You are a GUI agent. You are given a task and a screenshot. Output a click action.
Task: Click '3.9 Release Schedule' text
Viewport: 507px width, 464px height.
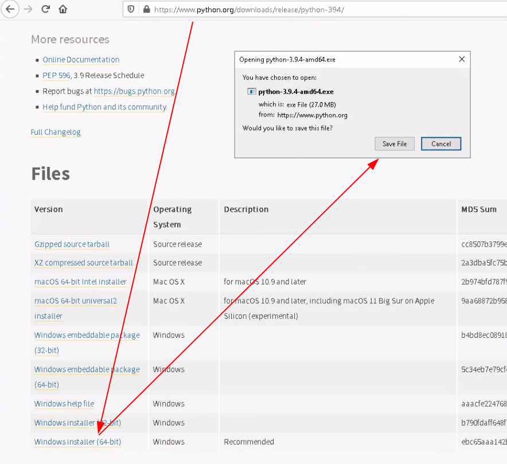[x=109, y=76]
